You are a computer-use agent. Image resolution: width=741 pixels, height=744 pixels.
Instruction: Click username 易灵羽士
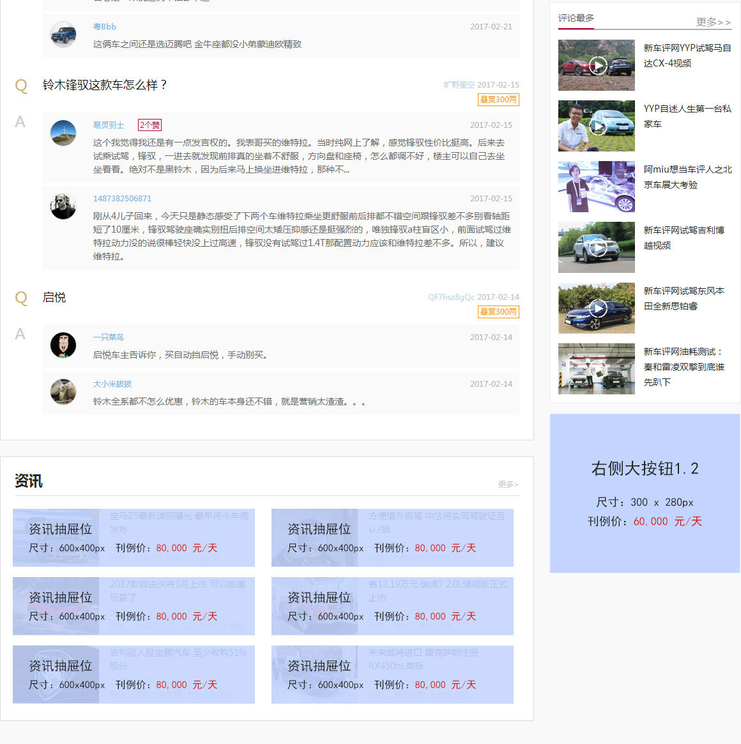click(x=108, y=125)
